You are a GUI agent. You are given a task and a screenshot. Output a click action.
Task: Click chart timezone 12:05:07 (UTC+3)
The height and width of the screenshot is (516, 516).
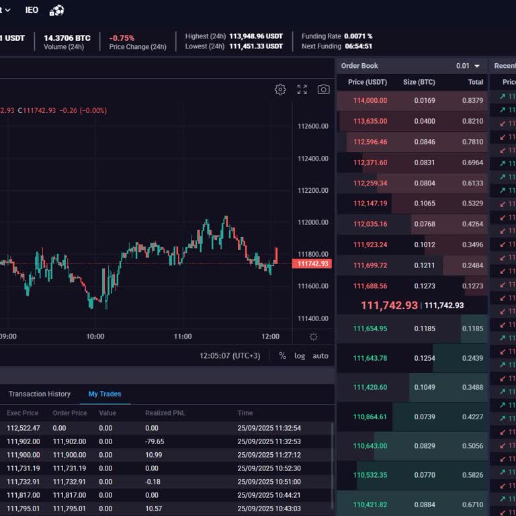pos(230,355)
